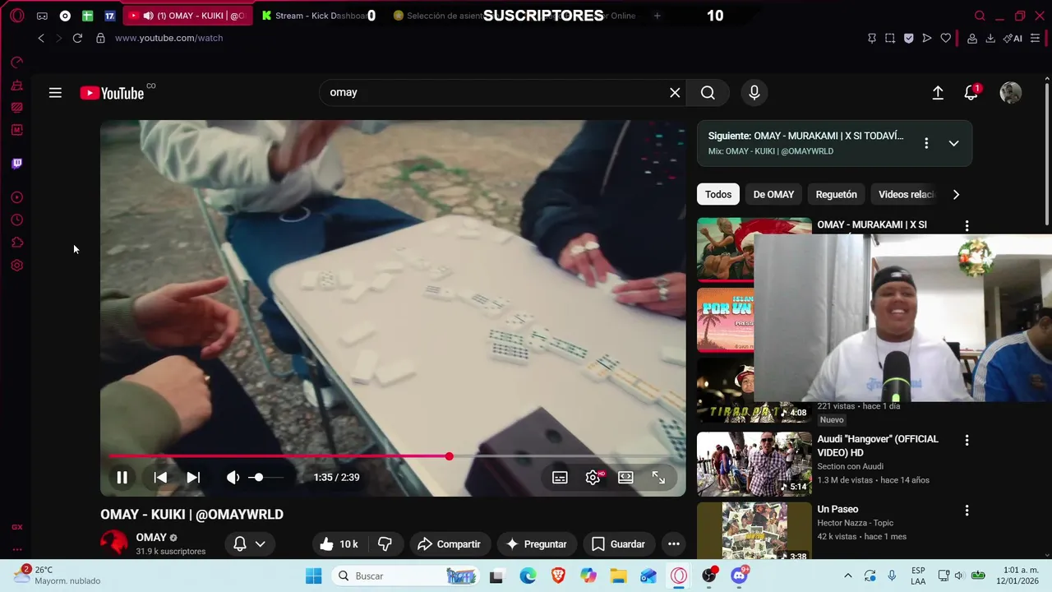
Task: Start voice search with the microphone
Action: click(754, 93)
